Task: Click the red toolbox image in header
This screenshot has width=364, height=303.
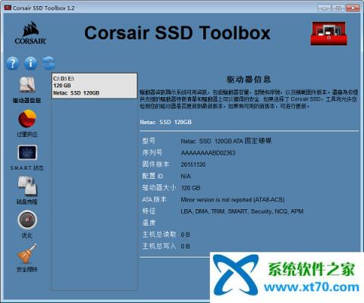Action: 328,33
